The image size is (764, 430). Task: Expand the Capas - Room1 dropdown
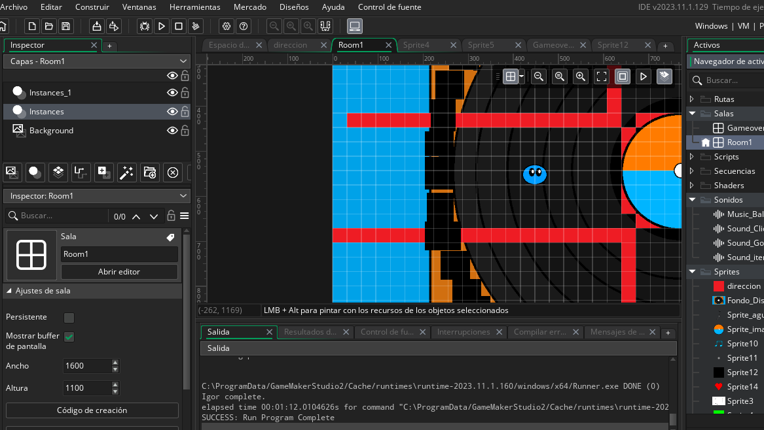[x=183, y=61]
